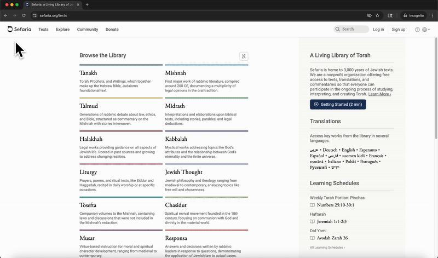The height and width of the screenshot is (258, 438).
Task: Open the Musar category
Action: pos(87,238)
